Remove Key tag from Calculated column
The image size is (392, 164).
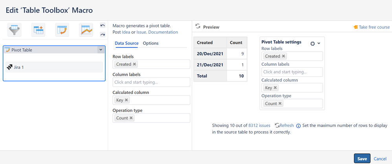126,100
